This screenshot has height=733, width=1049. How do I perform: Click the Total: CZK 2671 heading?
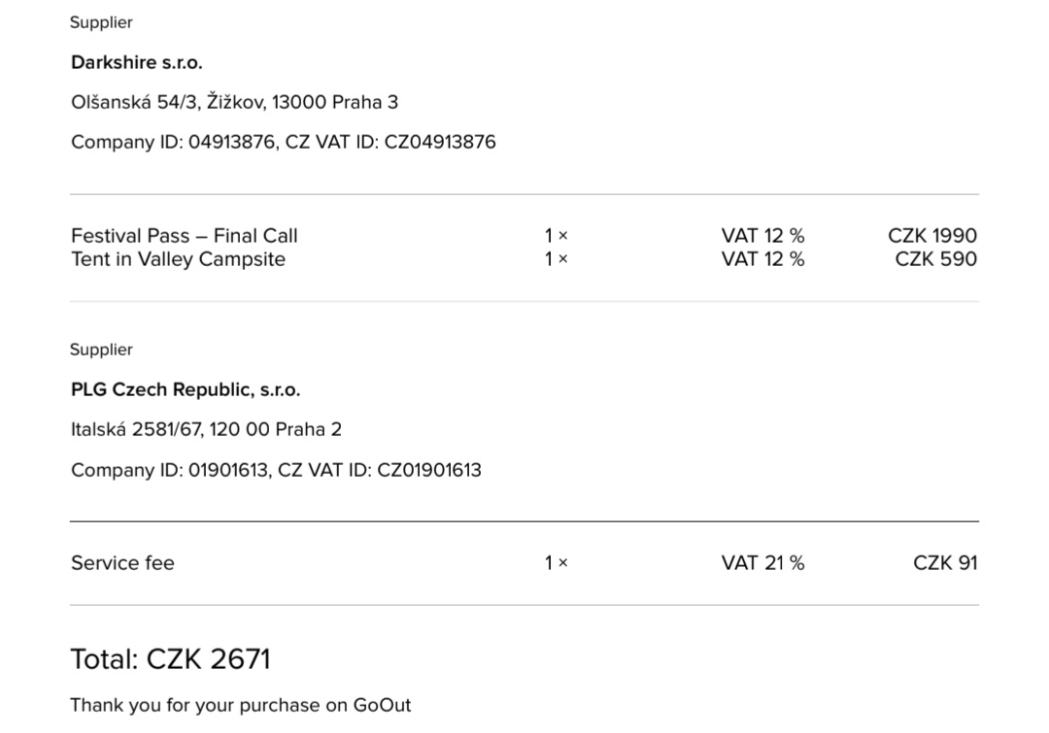(171, 659)
